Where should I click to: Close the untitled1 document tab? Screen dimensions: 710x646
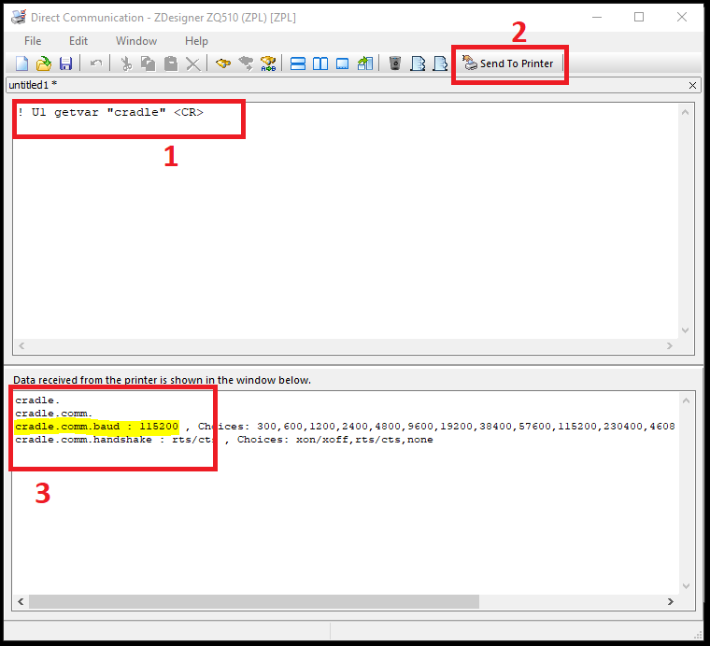692,85
